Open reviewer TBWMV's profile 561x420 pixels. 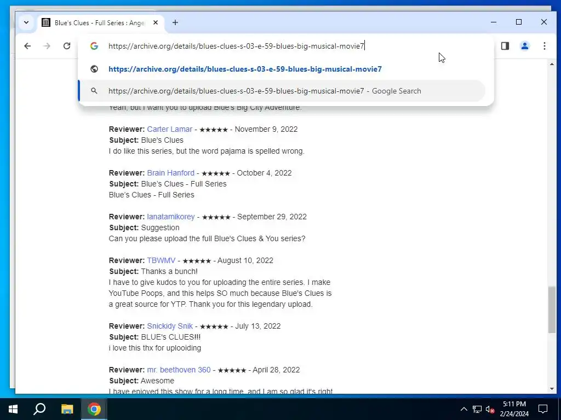point(161,260)
